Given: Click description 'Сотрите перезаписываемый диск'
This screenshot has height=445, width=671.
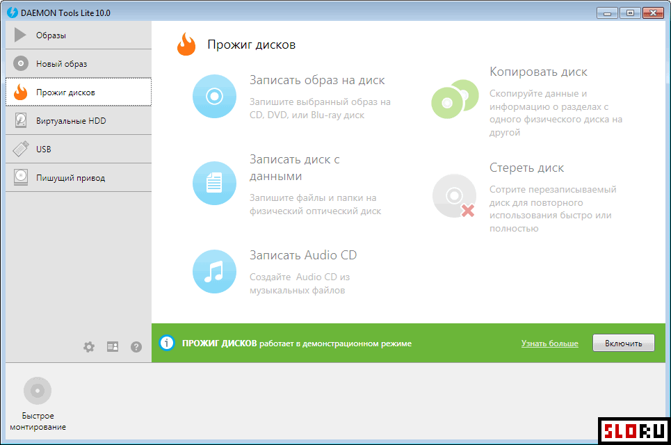Looking at the screenshot, I should click(553, 209).
